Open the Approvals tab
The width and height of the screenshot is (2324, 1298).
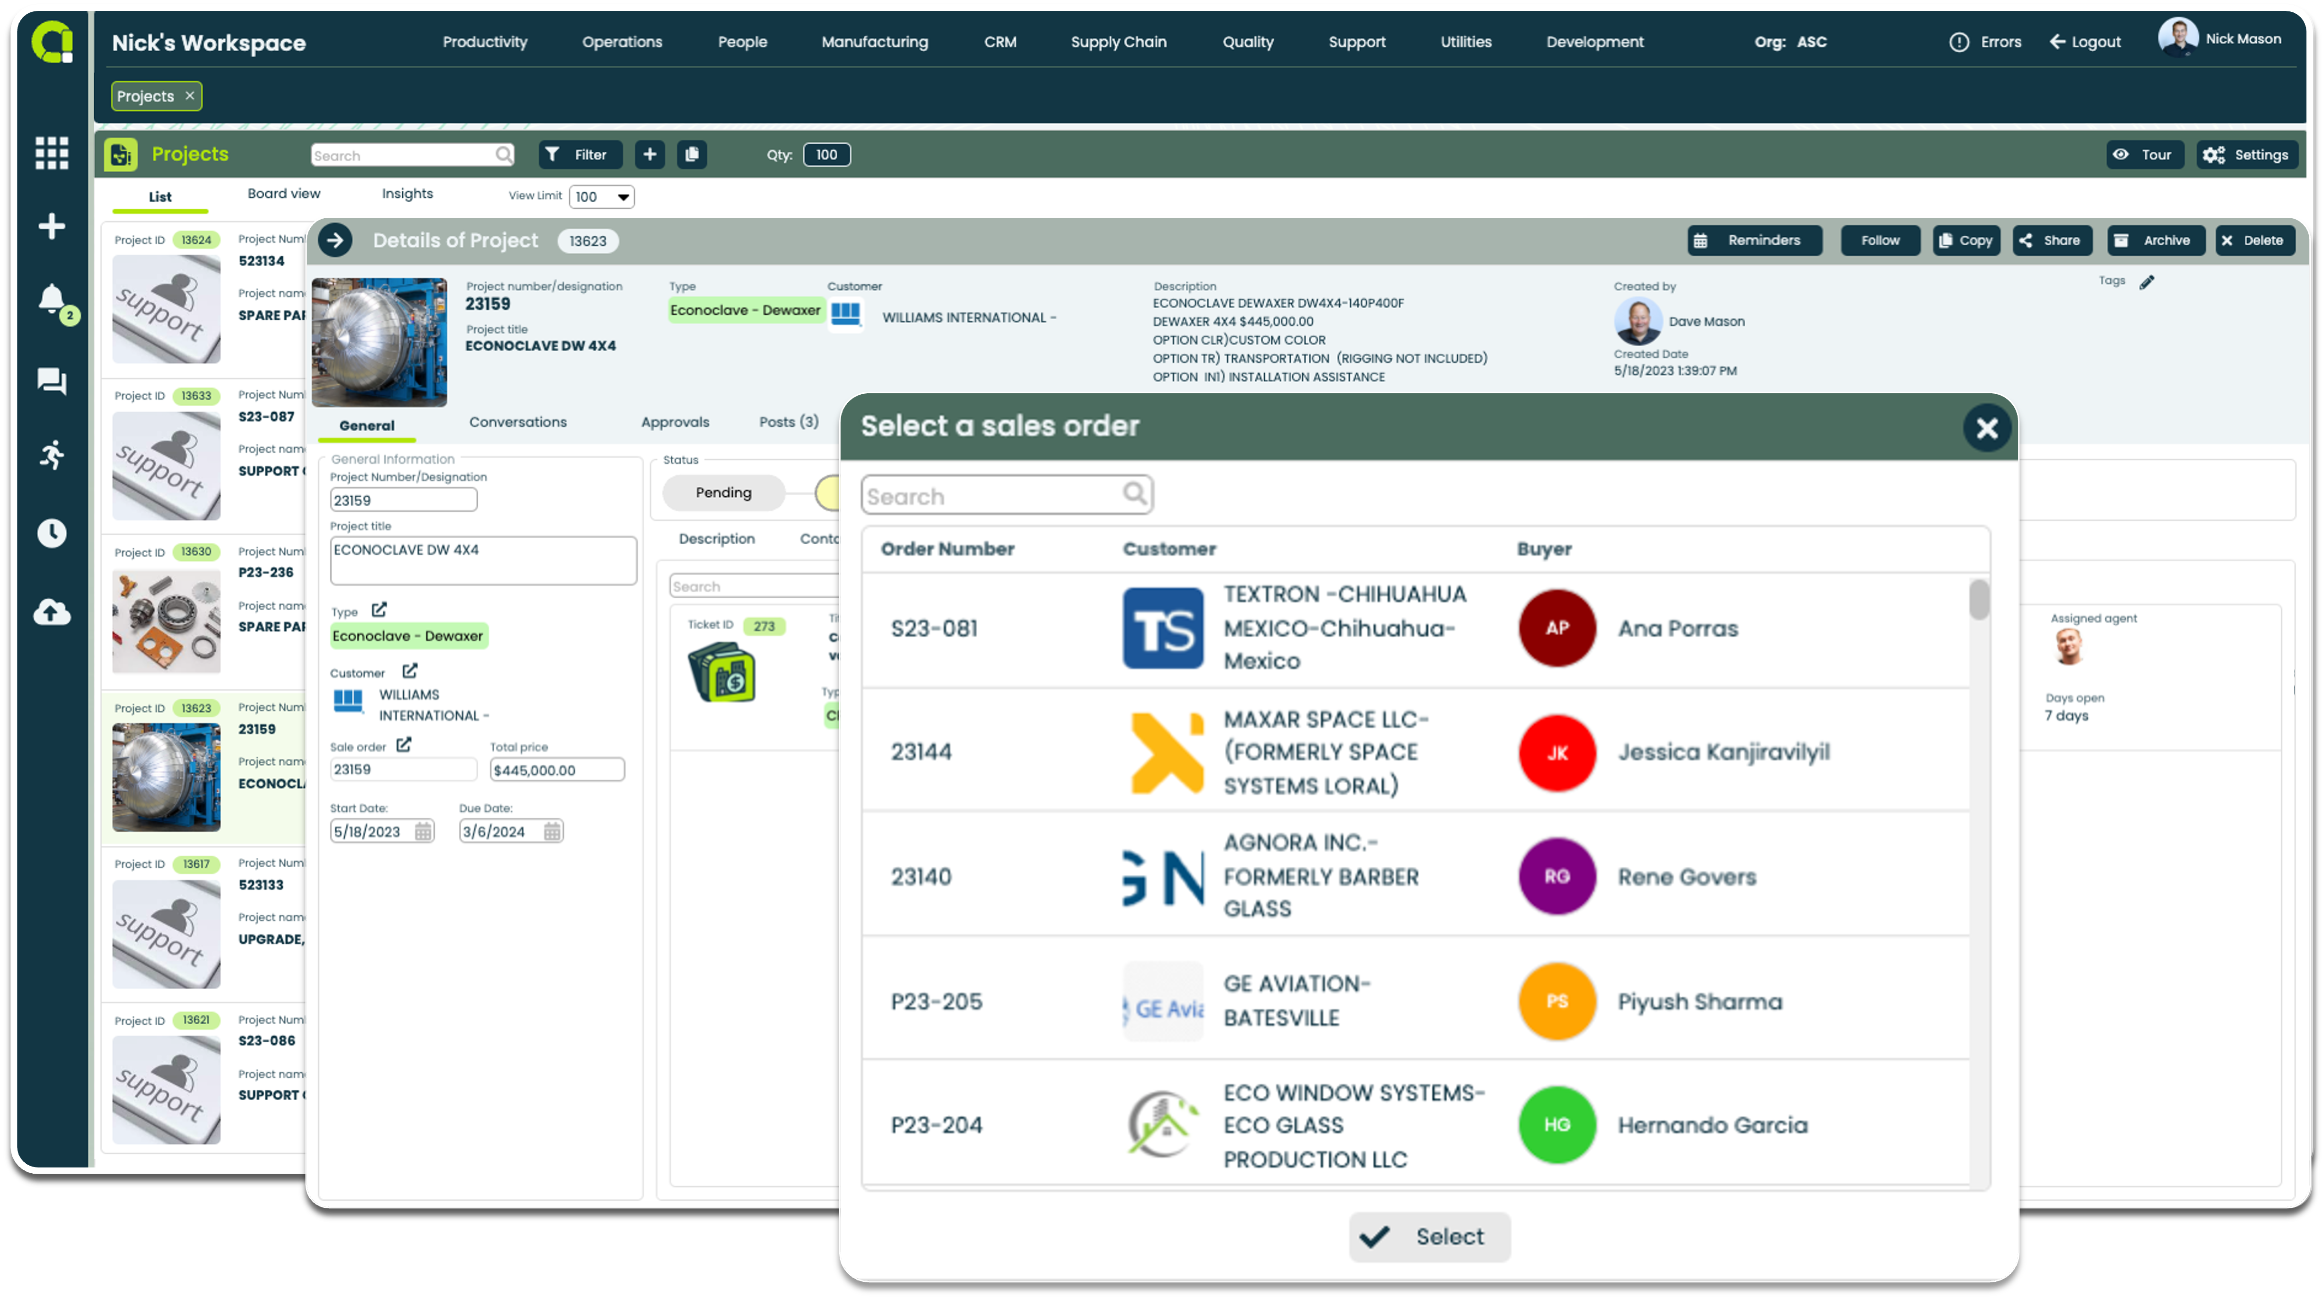click(x=675, y=422)
